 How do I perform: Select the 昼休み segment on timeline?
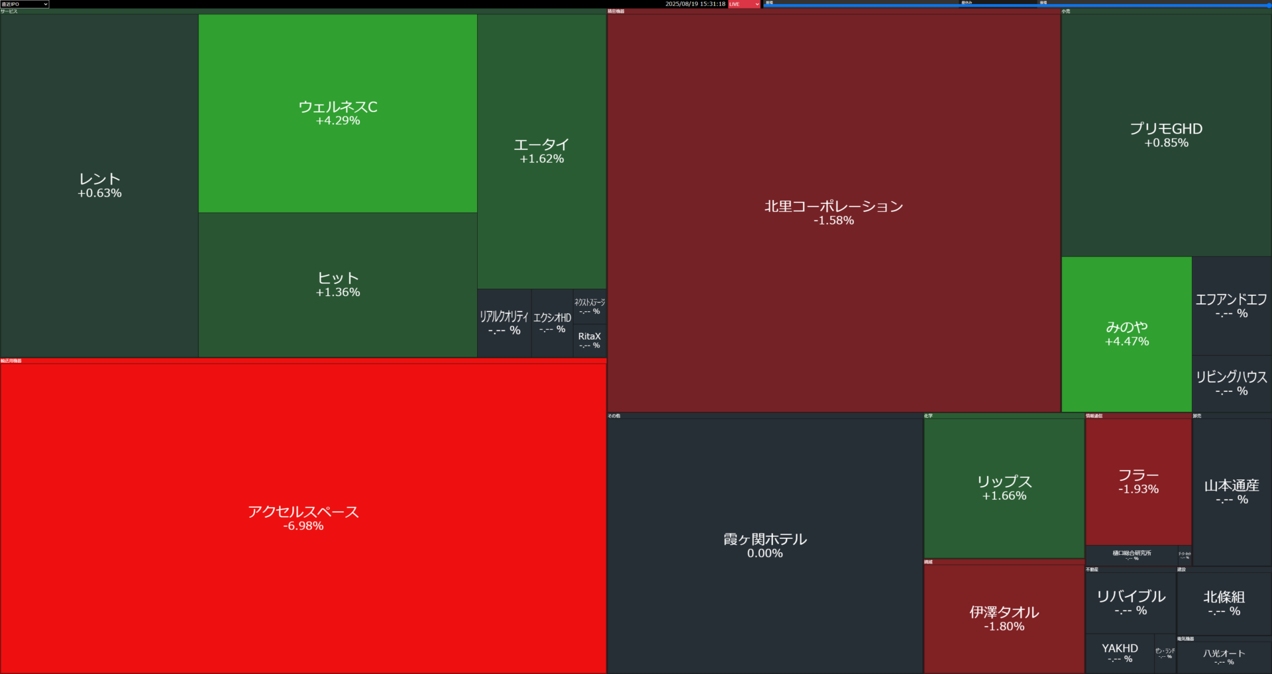click(999, 3)
